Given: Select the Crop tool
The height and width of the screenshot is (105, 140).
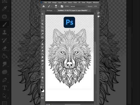Looking at the screenshot, I should click(42, 27).
